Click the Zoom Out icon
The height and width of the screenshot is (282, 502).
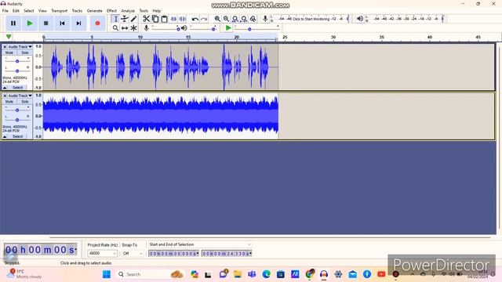coord(226,19)
